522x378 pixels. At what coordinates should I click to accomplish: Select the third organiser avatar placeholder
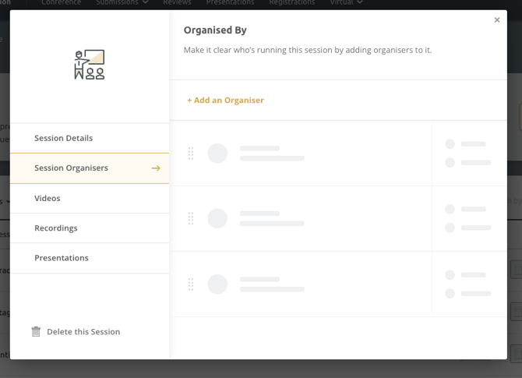217,284
